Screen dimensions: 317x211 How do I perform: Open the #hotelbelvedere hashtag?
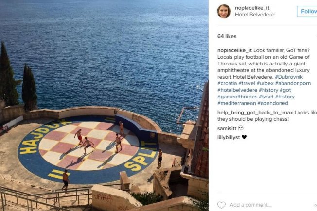(x=237, y=90)
